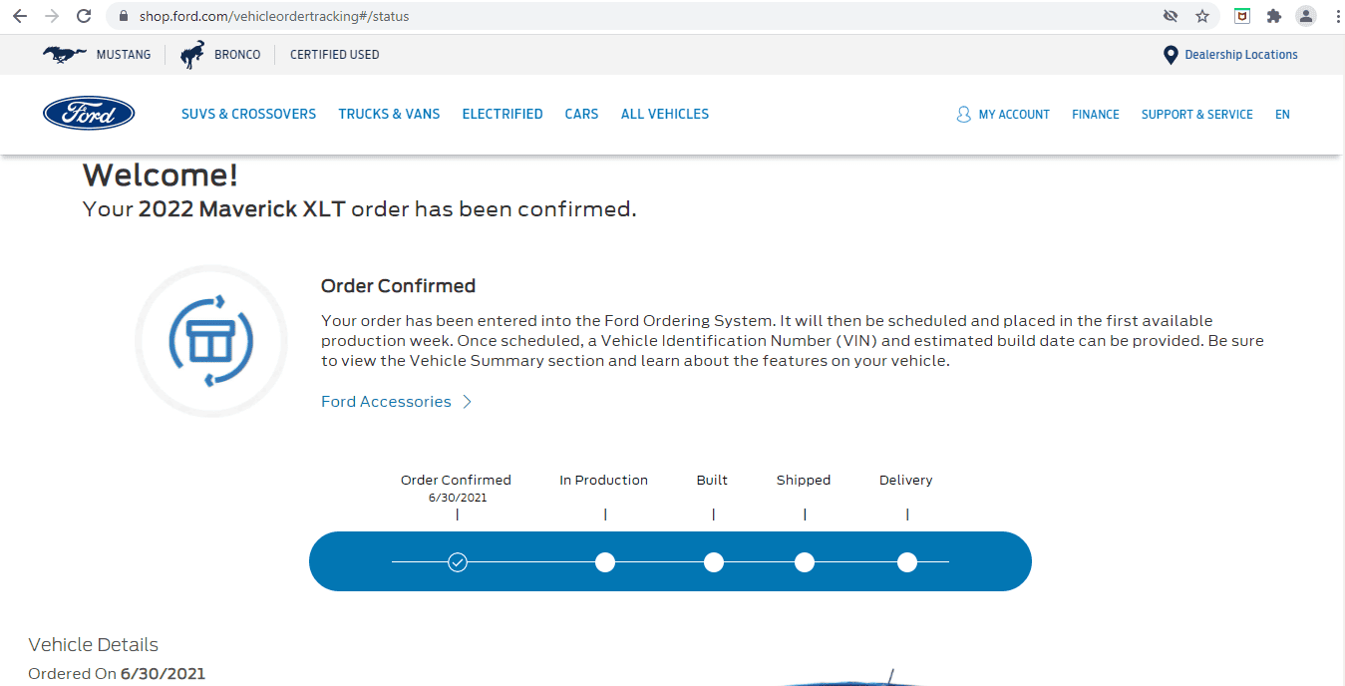Image resolution: width=1345 pixels, height=686 pixels.
Task: Click the Dealership Locations map pin icon
Action: (1171, 55)
